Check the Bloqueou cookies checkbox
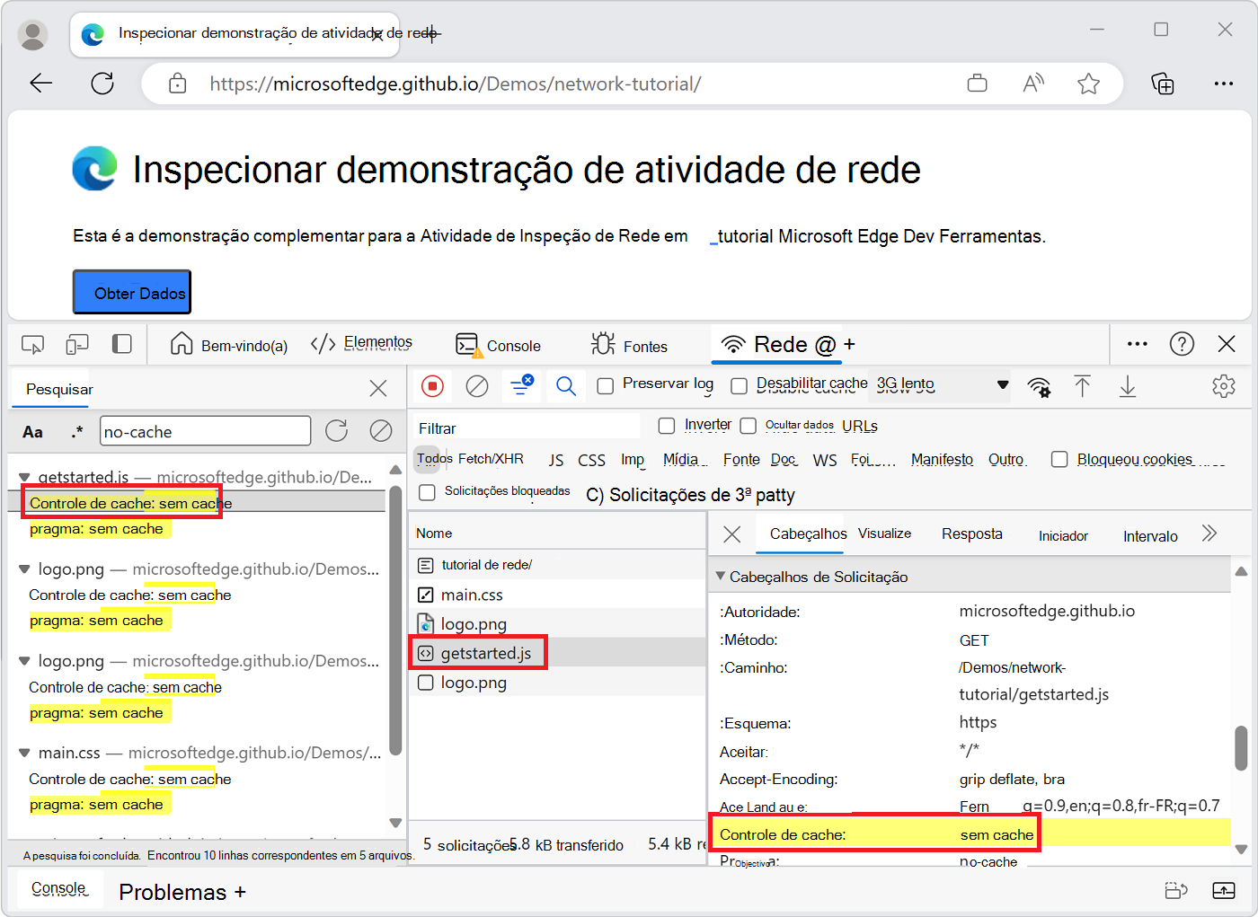 pos(1060,459)
